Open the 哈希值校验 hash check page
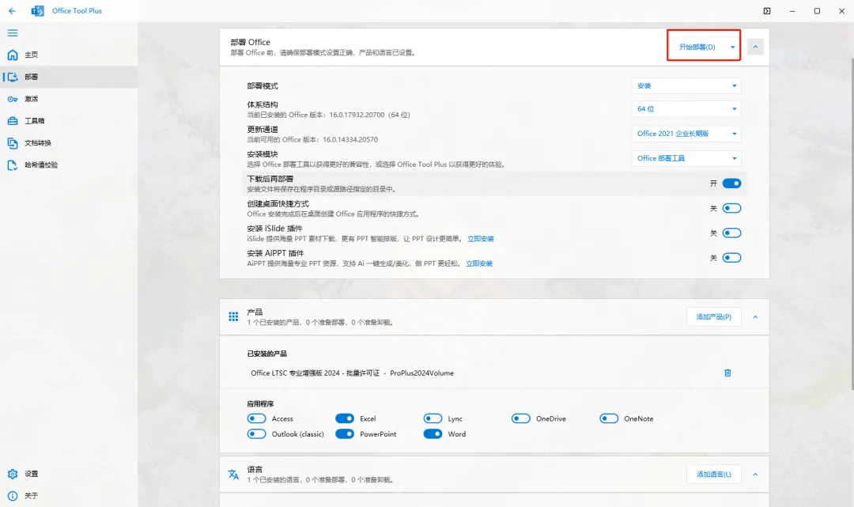The height and width of the screenshot is (507, 854). pyautogui.click(x=69, y=165)
